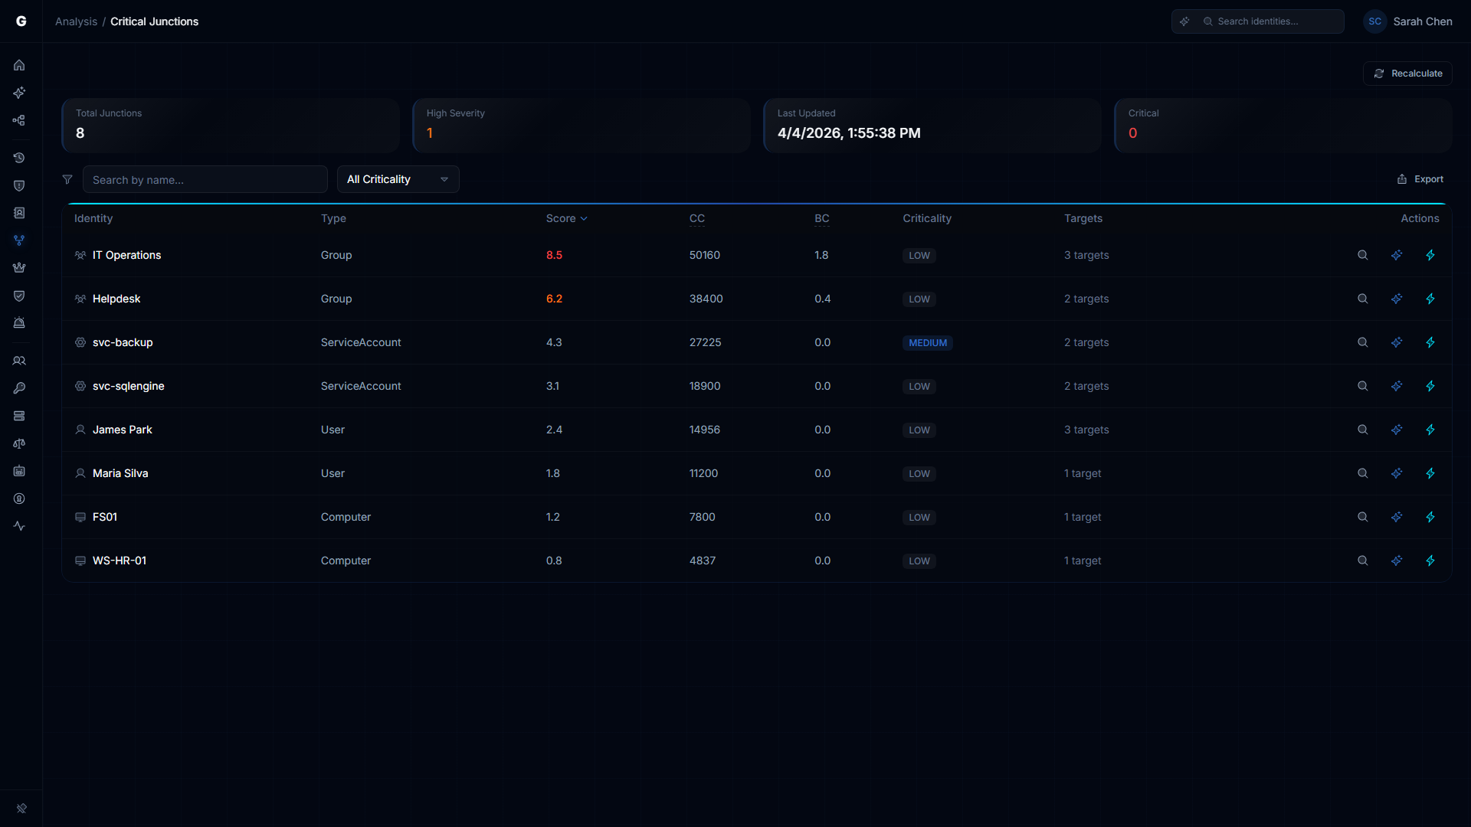The width and height of the screenshot is (1471, 827).
Task: Toggle Score column sort order
Action: [x=567, y=218]
